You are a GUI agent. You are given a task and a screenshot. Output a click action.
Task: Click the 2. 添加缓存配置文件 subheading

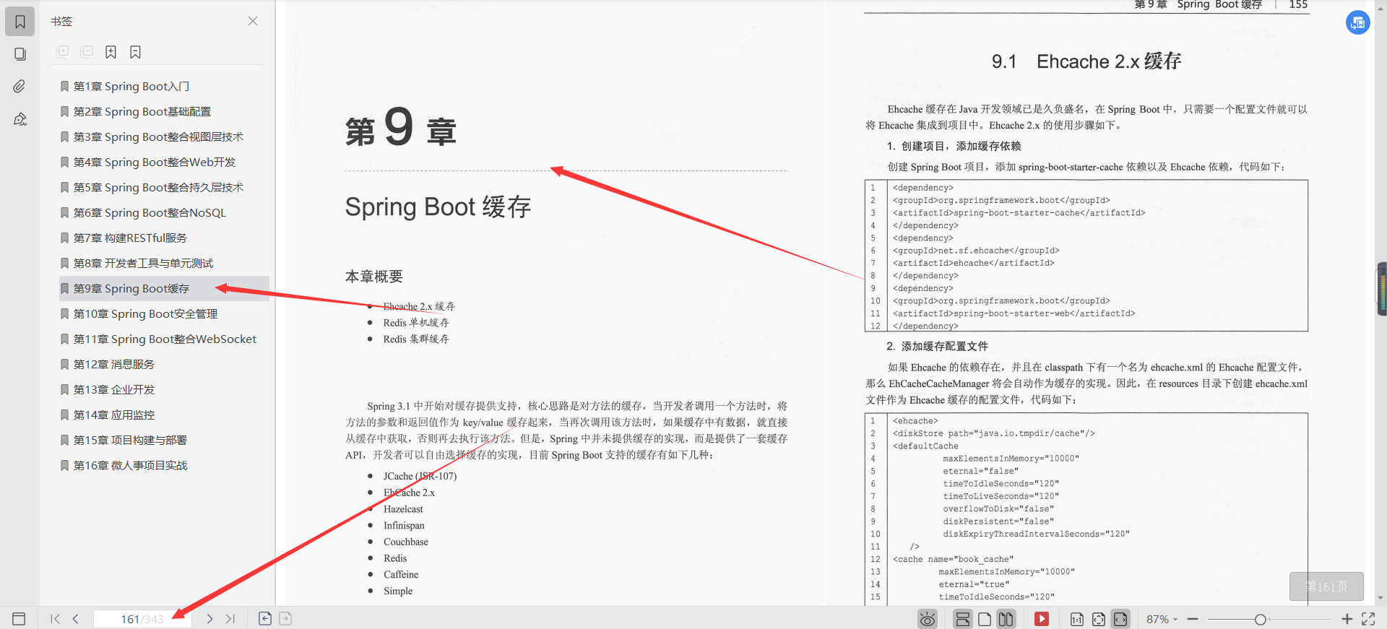point(937,346)
